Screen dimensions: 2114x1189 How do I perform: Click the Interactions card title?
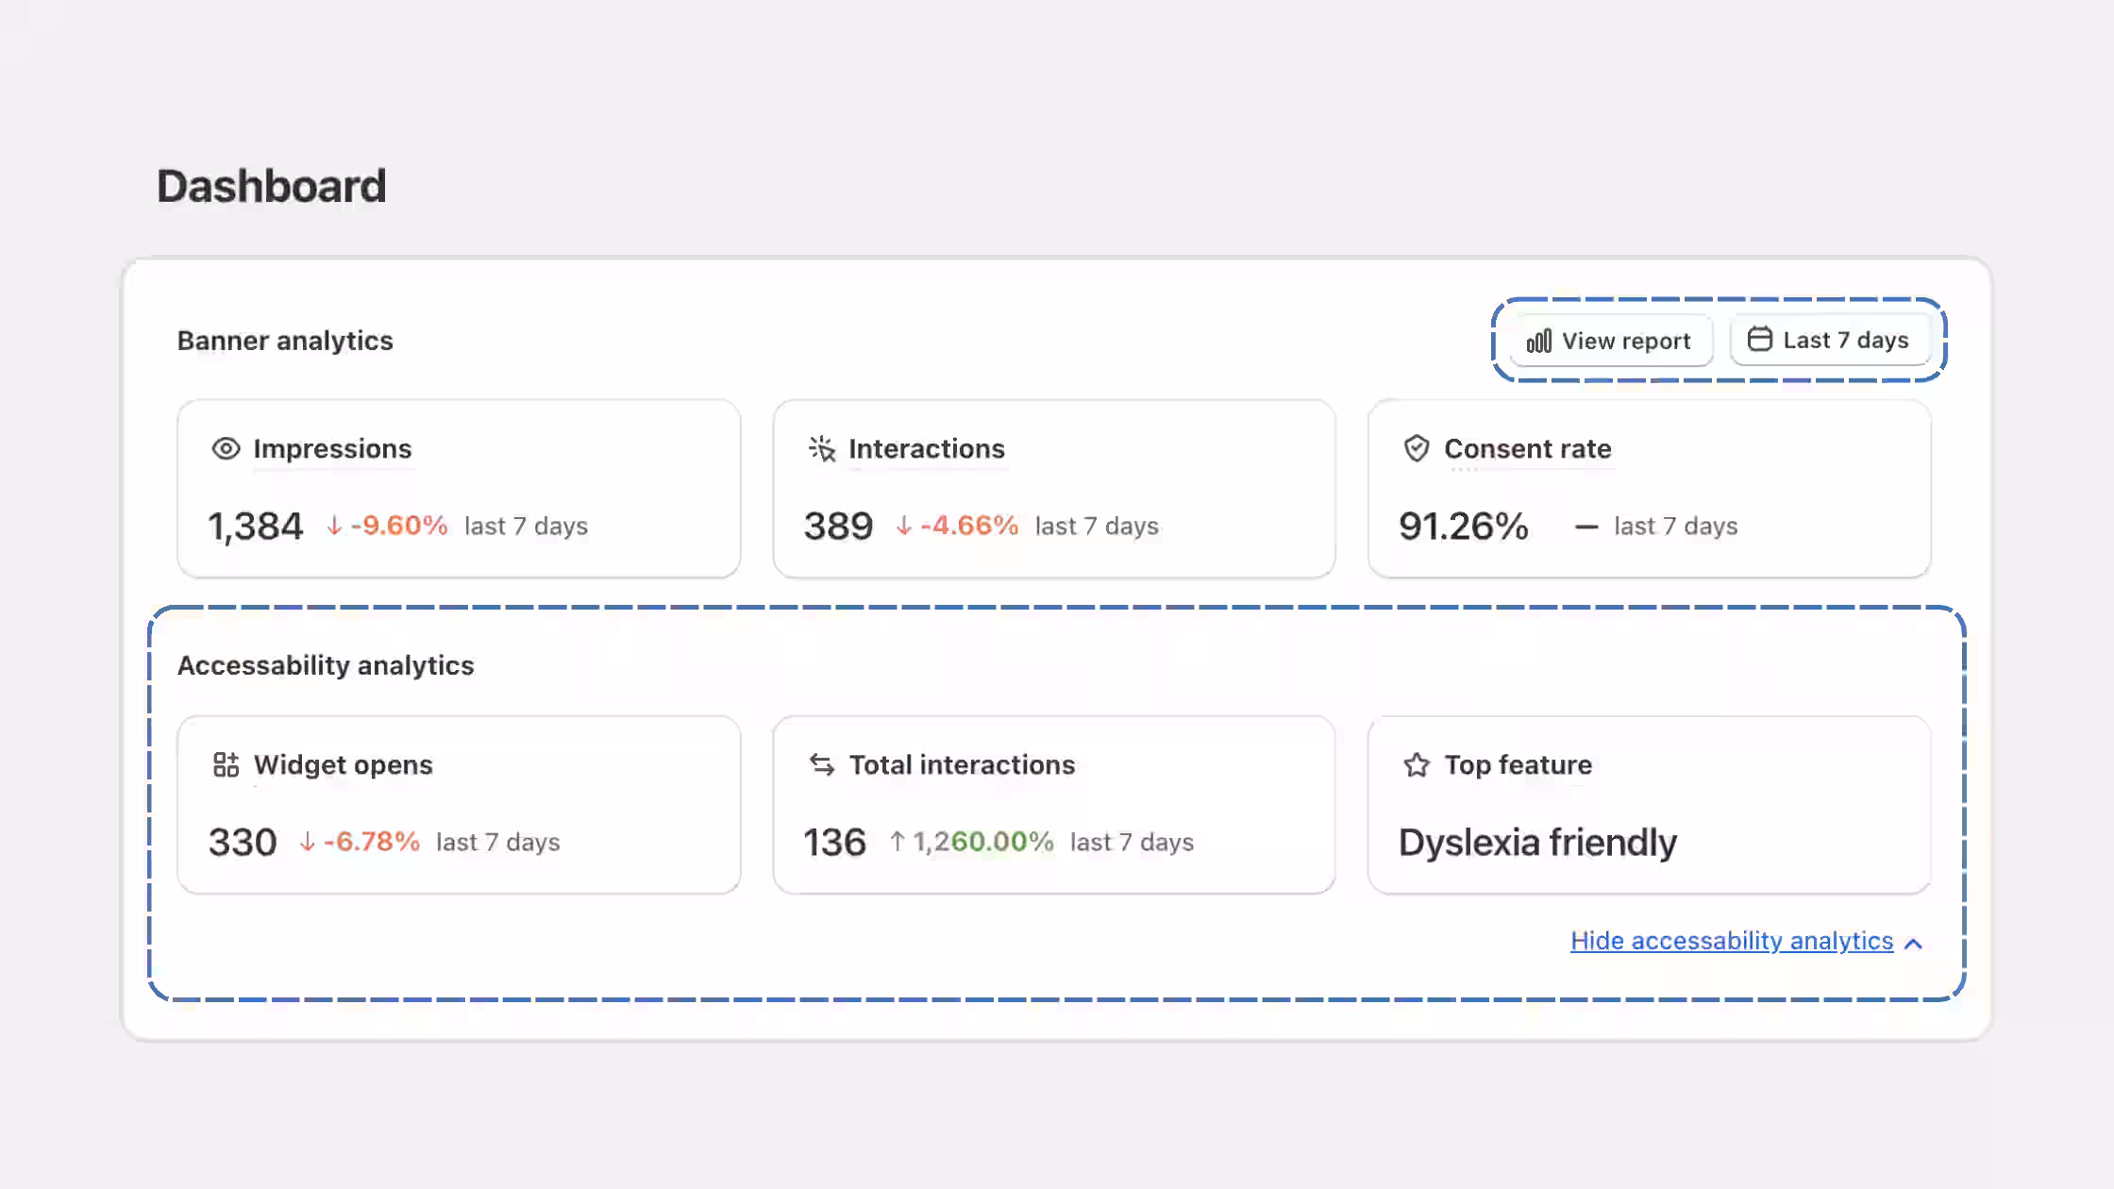pyautogui.click(x=927, y=448)
